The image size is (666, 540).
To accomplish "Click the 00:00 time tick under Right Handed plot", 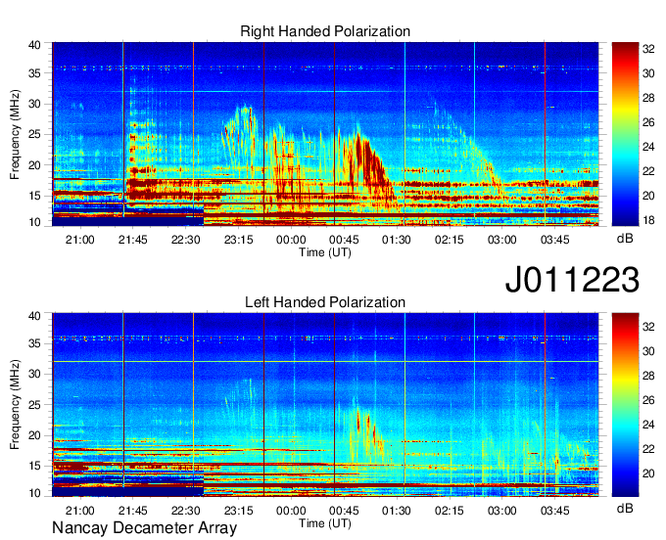I will (x=291, y=240).
